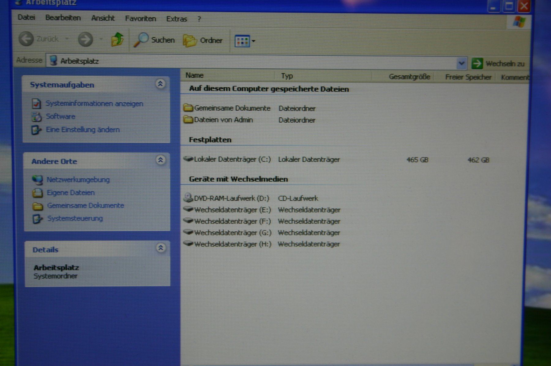Open the views (Ansichten) icon button
This screenshot has height=366, width=551.
[242, 41]
